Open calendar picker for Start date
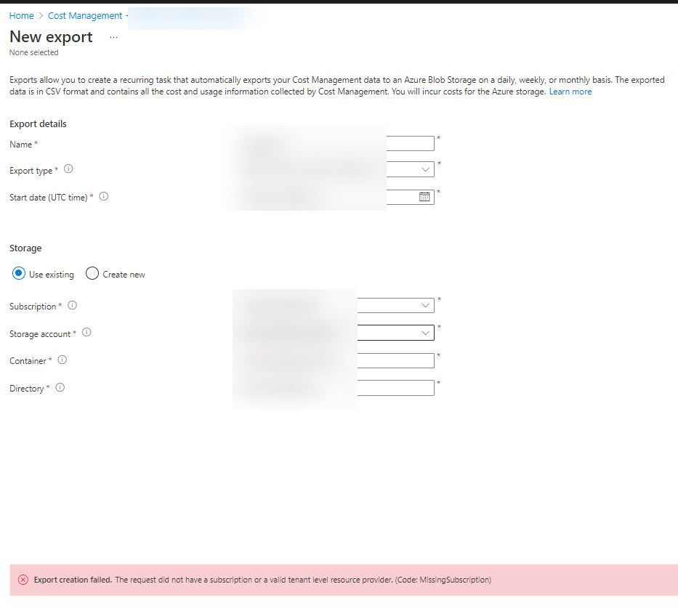The image size is (678, 608). pyautogui.click(x=424, y=197)
